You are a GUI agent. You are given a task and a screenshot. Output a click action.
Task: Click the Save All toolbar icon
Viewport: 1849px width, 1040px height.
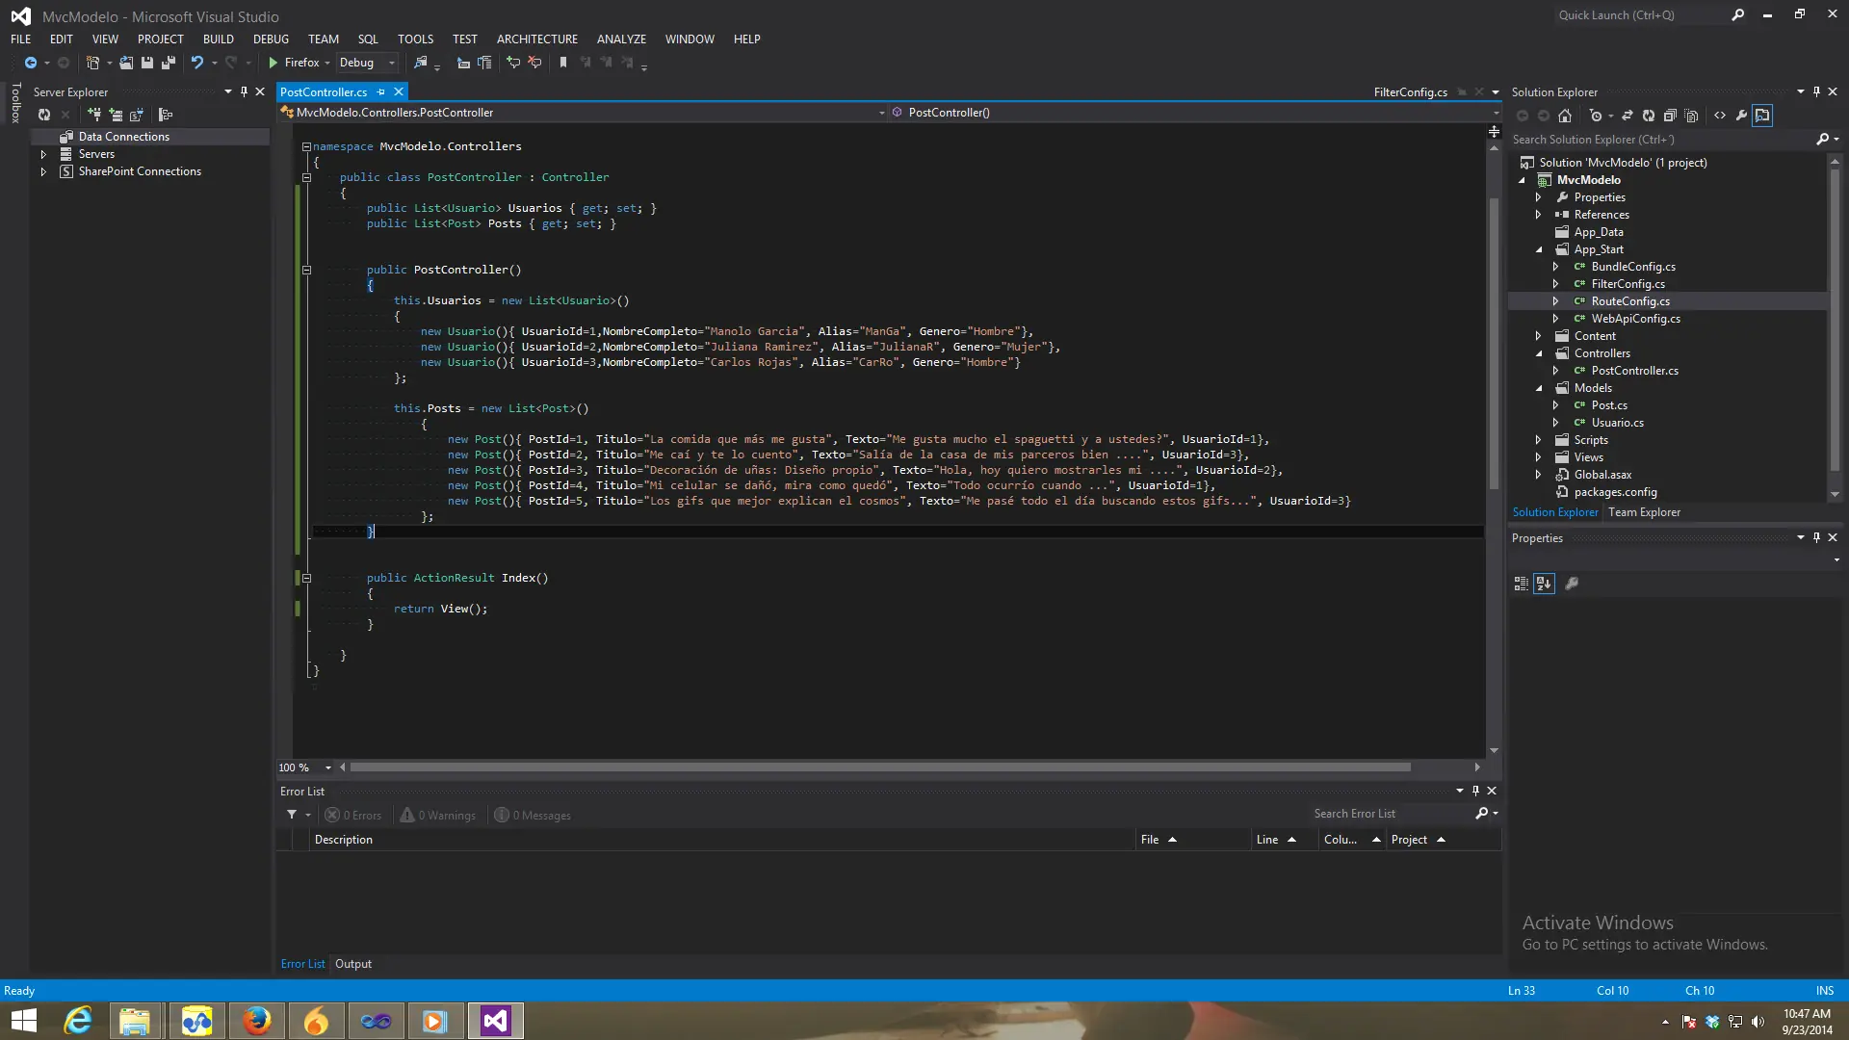169,63
